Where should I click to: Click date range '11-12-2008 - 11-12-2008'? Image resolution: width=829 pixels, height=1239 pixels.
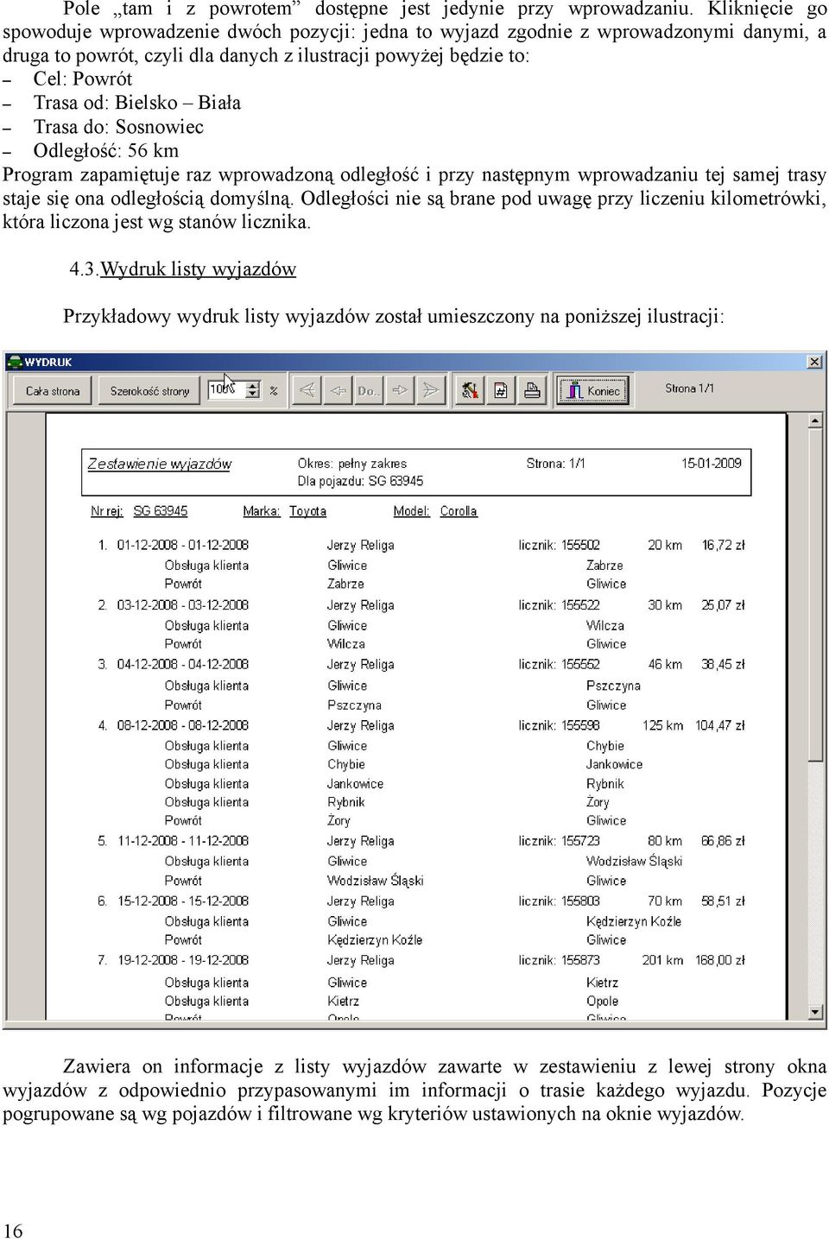[183, 841]
